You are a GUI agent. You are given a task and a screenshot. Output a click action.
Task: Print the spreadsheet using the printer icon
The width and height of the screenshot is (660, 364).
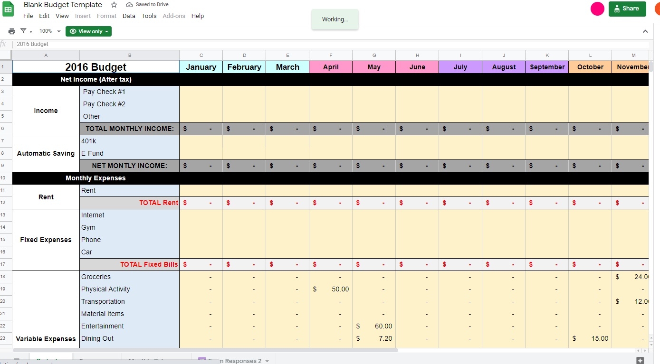[x=12, y=31]
